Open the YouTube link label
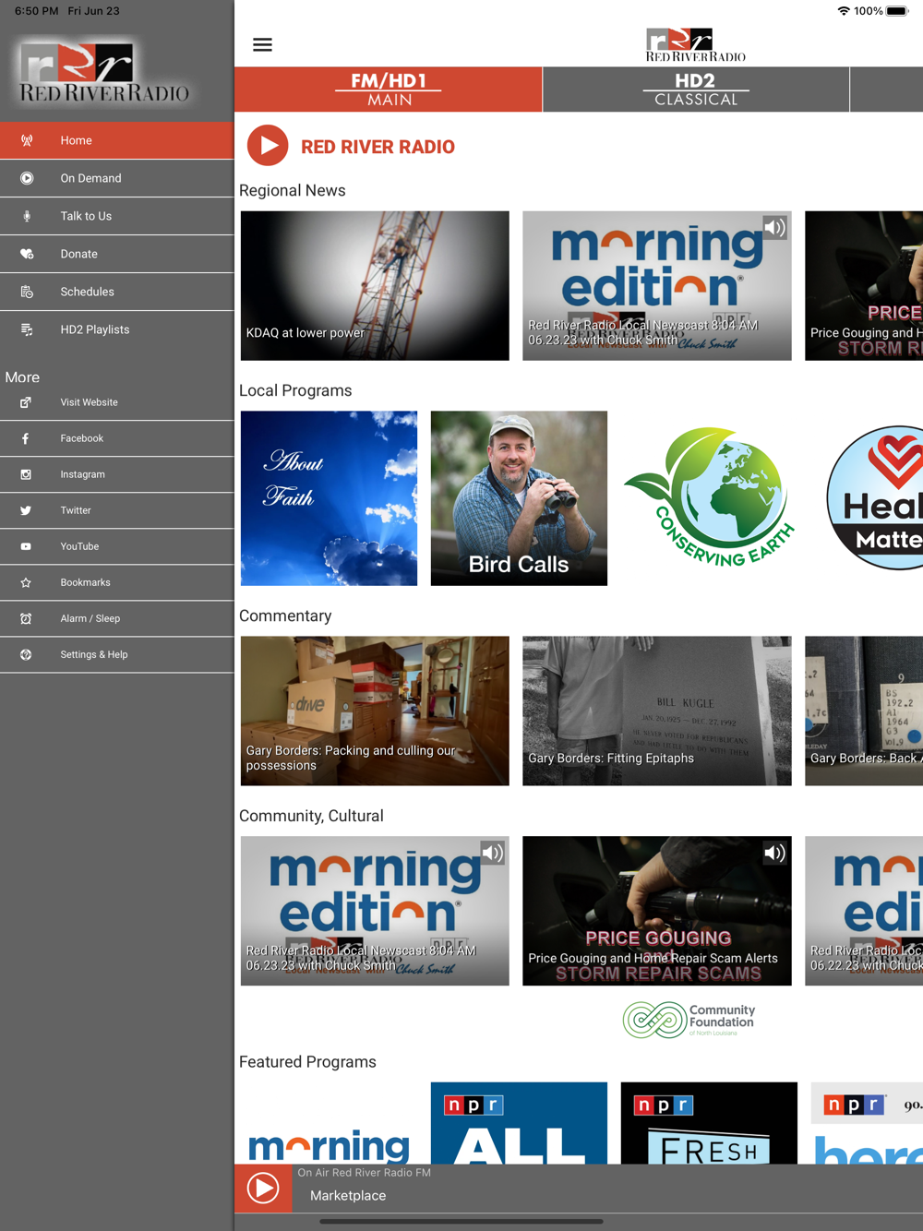 (79, 546)
